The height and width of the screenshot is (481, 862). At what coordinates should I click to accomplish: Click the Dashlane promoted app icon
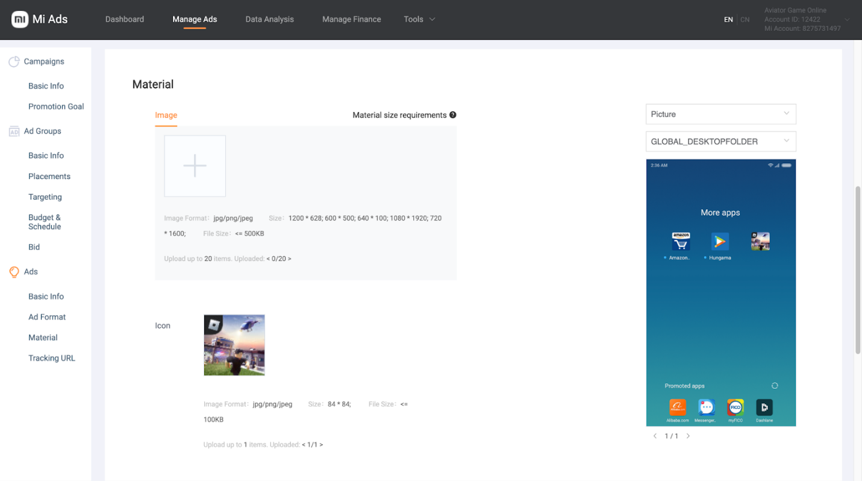click(764, 407)
